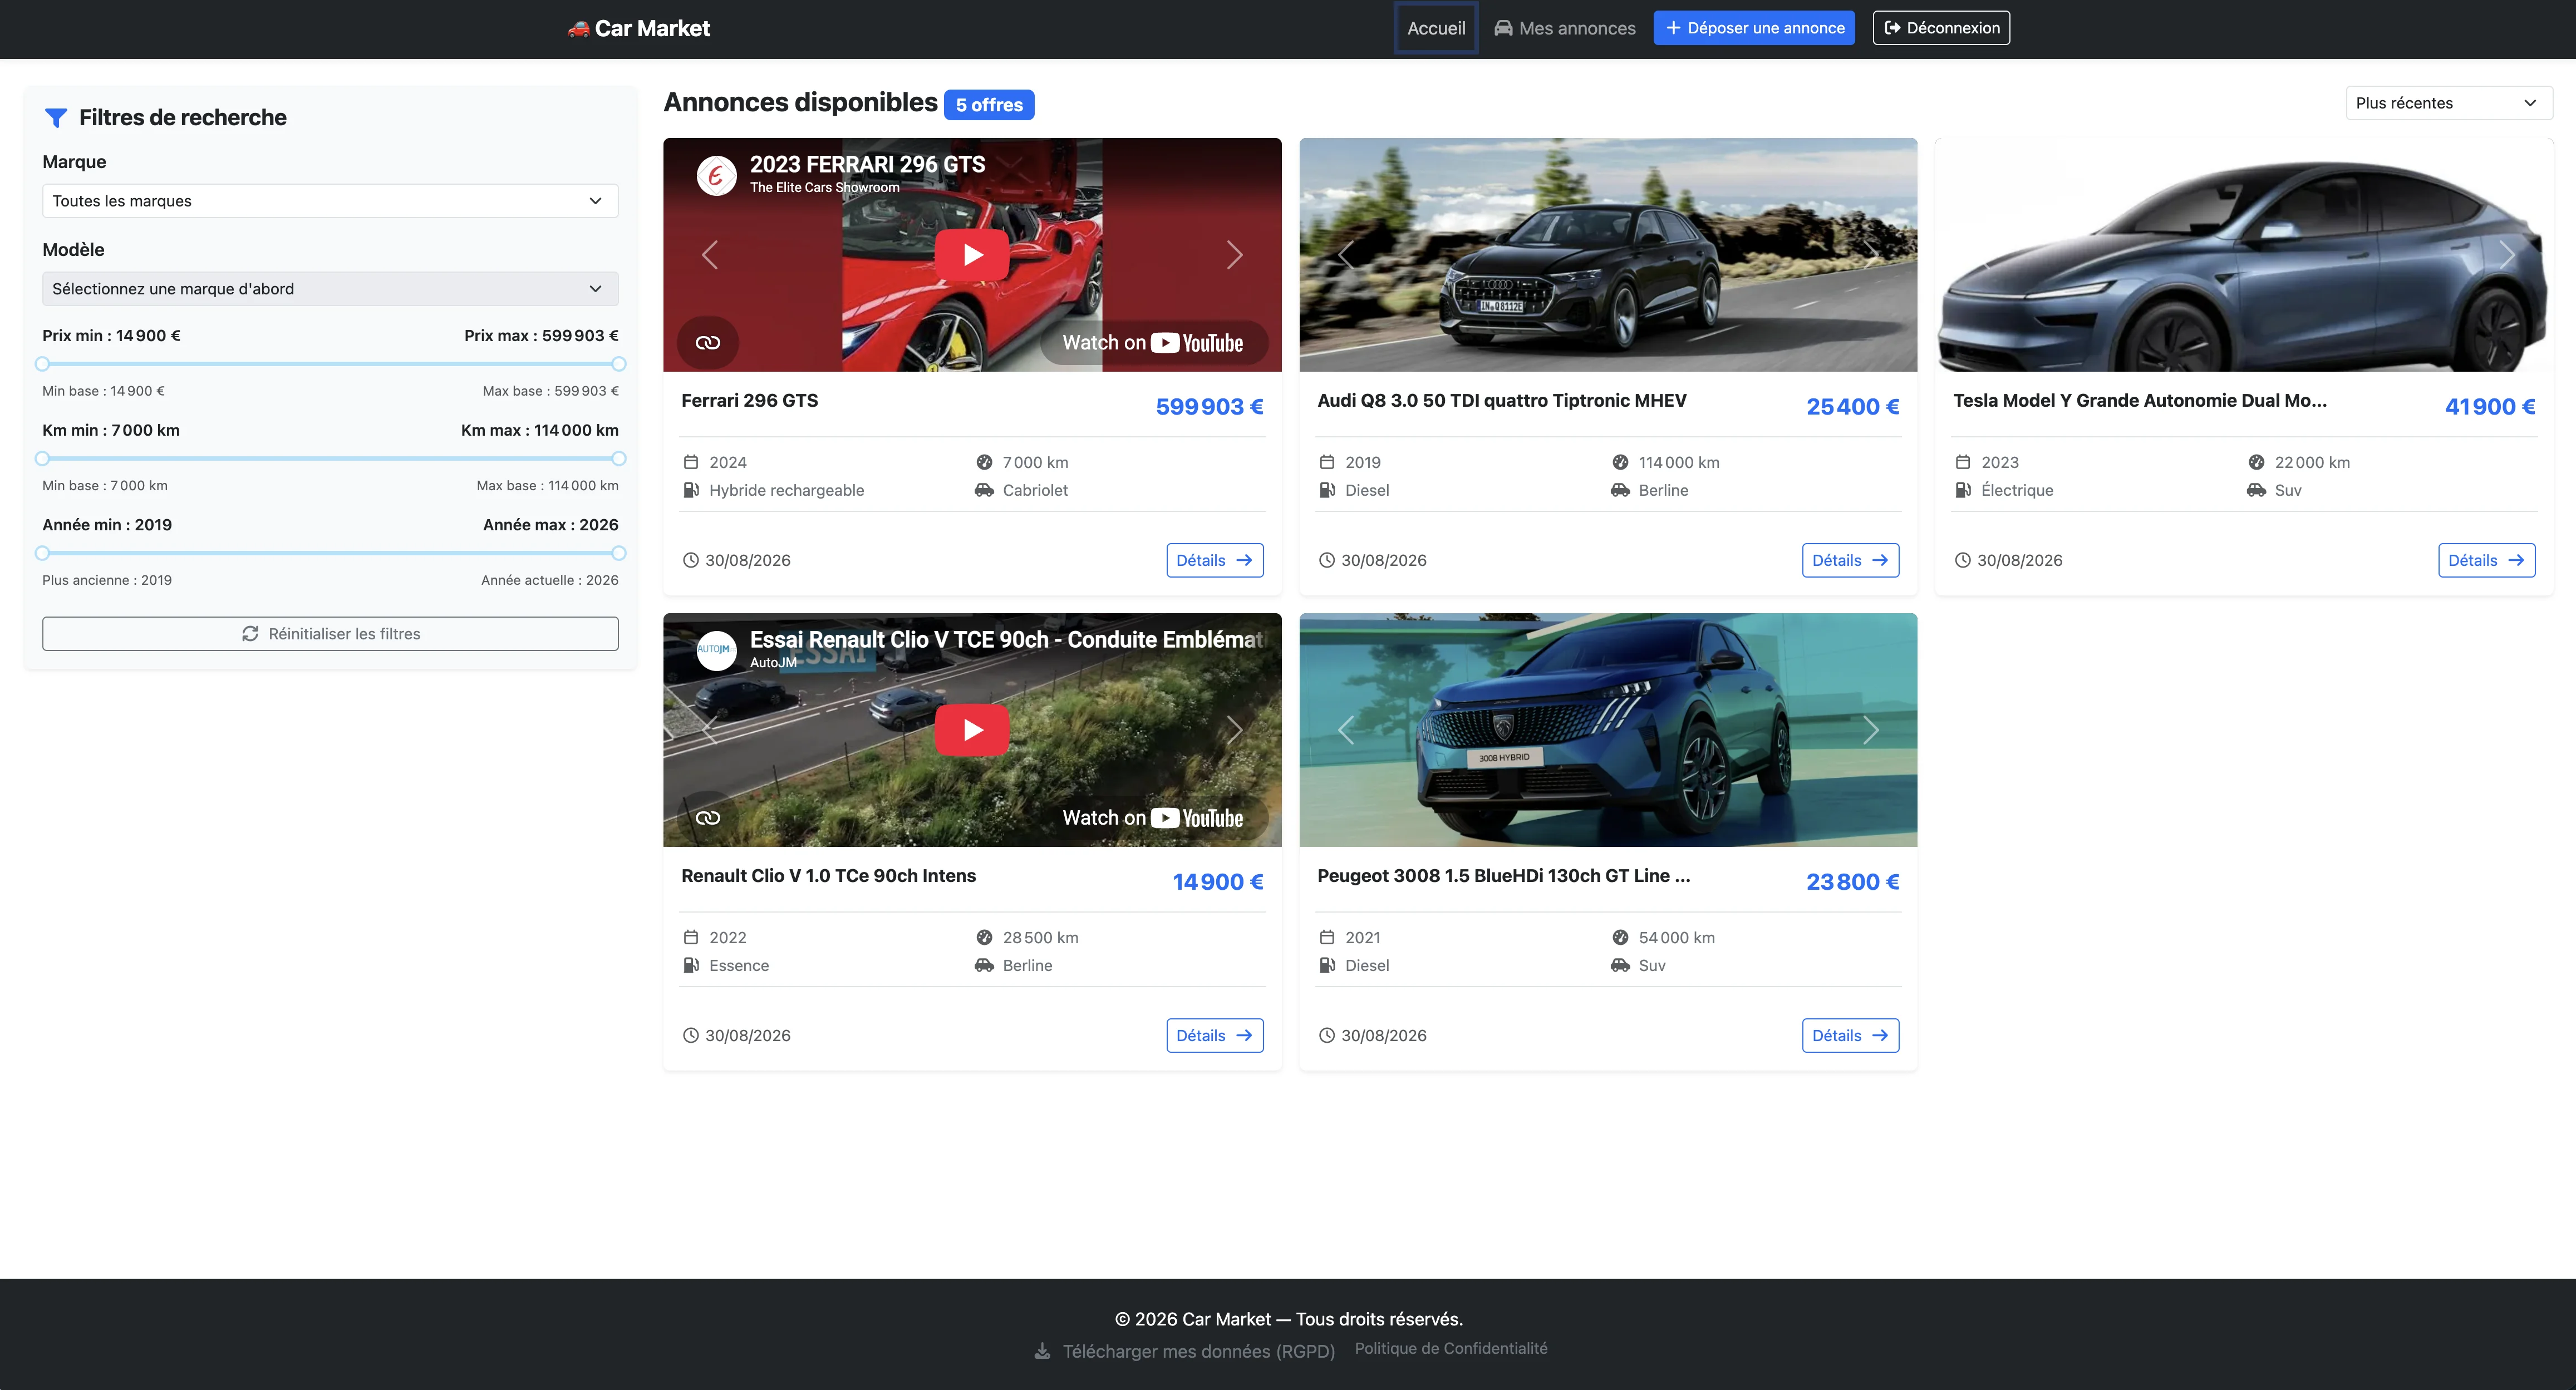Viewport: 2576px width, 1390px height.
Task: Open Politique de Confidentialité link
Action: 1451,1348
